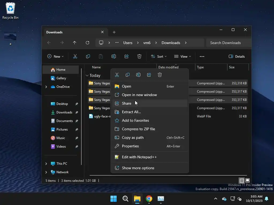Click the Search Downloads field
The height and width of the screenshot is (205, 274).
[x=229, y=43]
